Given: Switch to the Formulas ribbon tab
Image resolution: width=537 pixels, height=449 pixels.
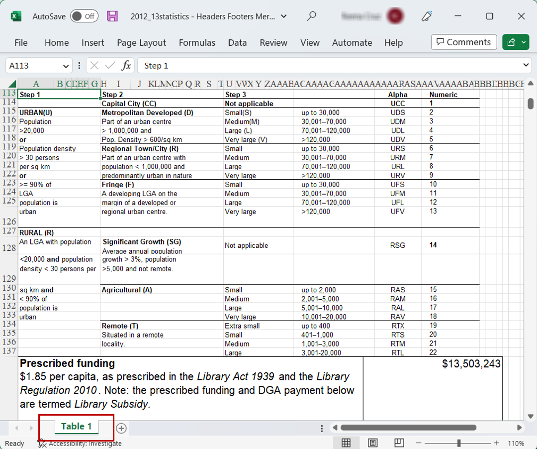Looking at the screenshot, I should (x=197, y=43).
